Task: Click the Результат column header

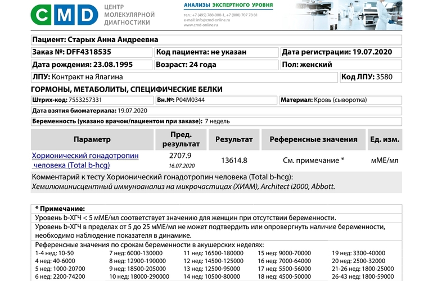Action: point(234,139)
